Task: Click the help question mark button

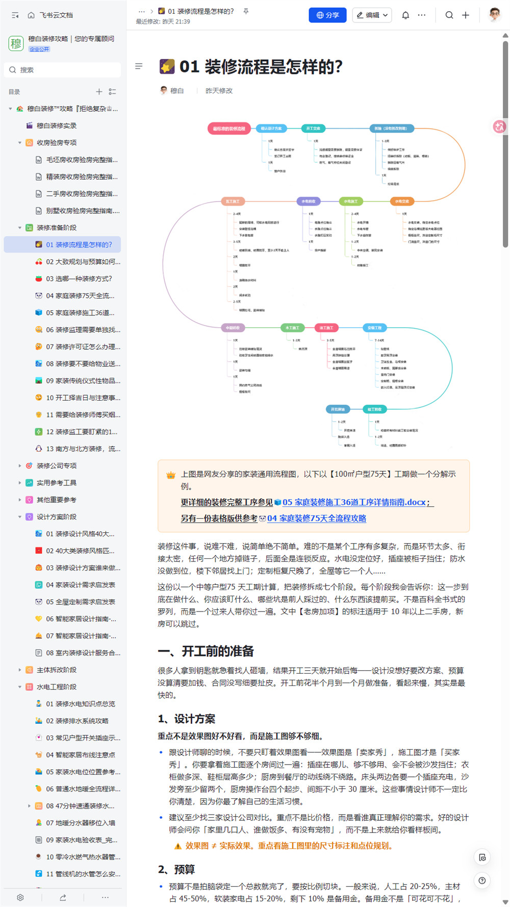Action: coord(482,880)
